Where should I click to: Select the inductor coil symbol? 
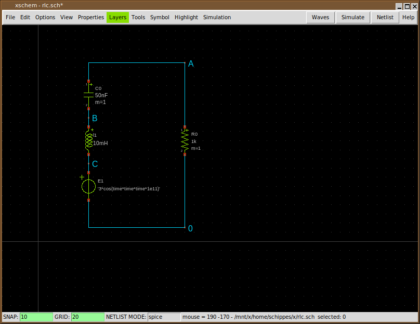point(88,140)
